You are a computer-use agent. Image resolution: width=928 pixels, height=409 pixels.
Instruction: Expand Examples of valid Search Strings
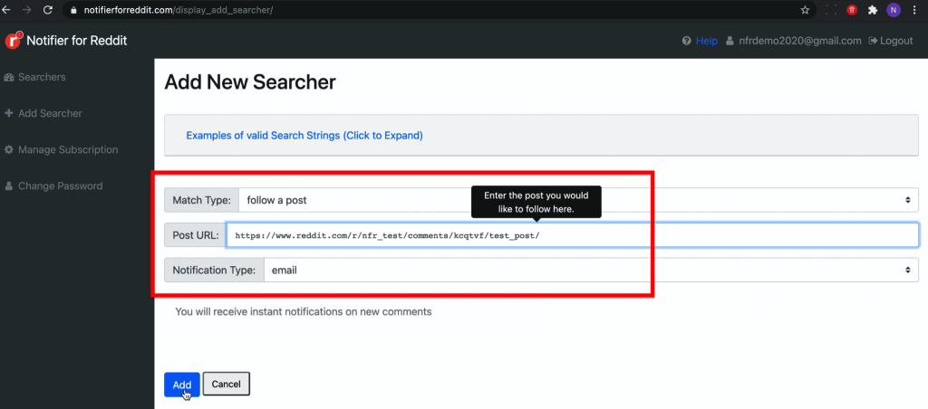tap(304, 136)
